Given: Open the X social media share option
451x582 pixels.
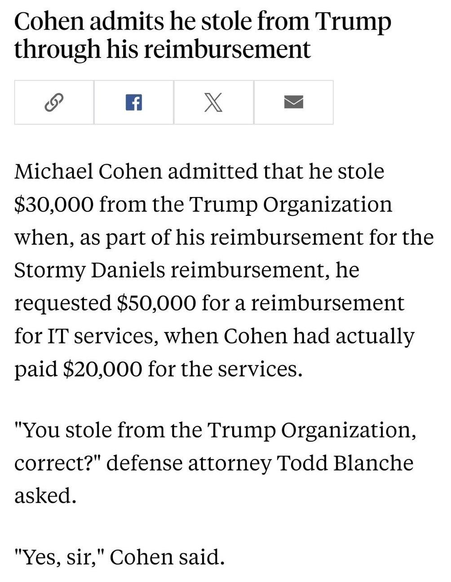Looking at the screenshot, I should (213, 102).
